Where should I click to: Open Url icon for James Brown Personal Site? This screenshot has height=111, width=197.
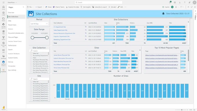click(86, 55)
